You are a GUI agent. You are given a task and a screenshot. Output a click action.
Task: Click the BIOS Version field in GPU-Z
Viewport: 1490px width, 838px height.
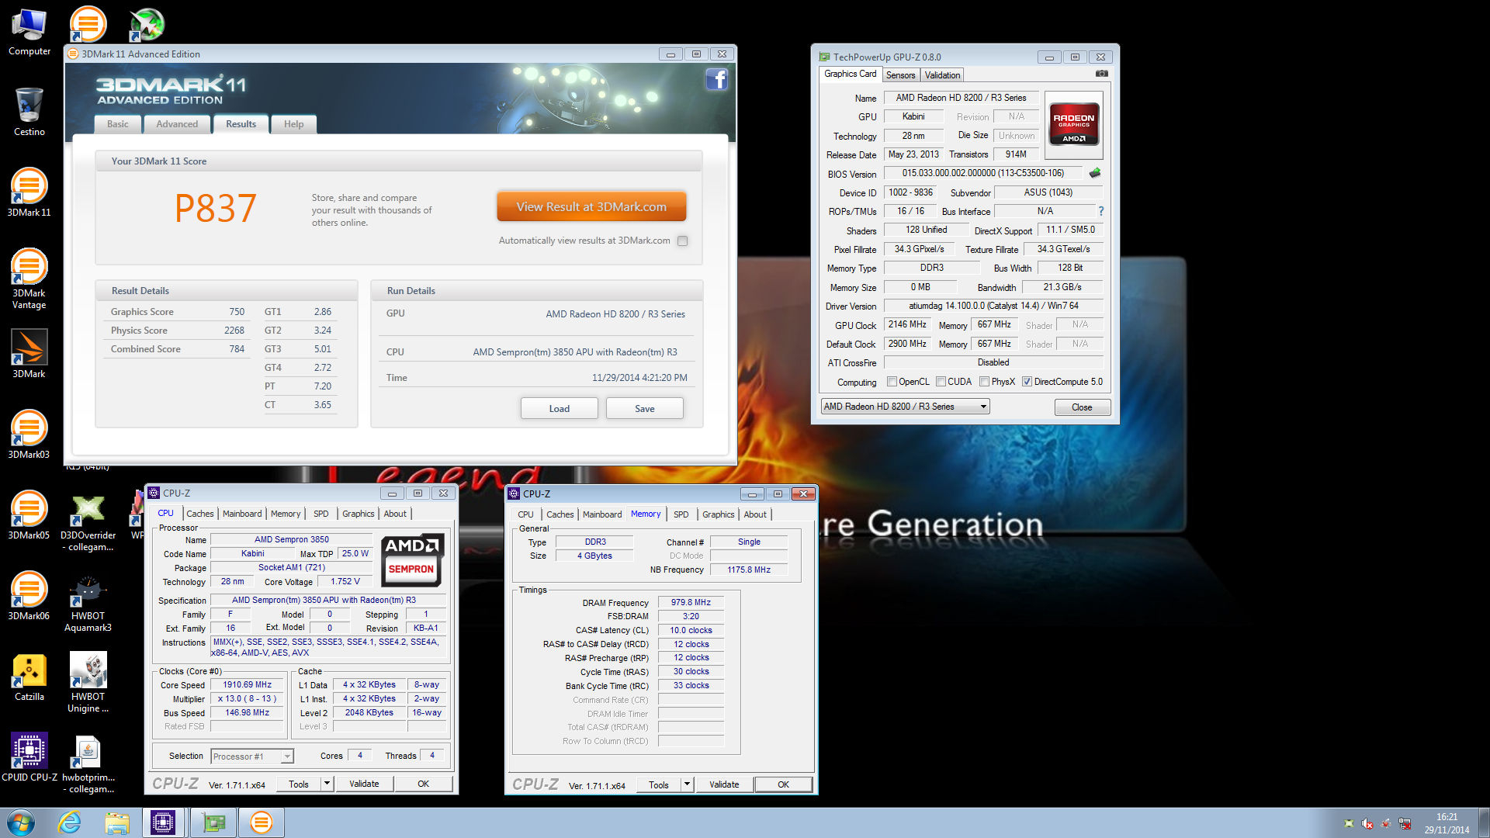click(x=983, y=174)
